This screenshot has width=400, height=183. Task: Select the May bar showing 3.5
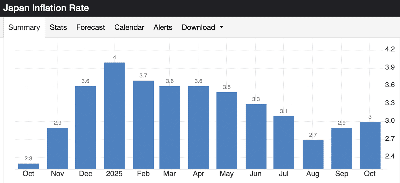pyautogui.click(x=227, y=131)
